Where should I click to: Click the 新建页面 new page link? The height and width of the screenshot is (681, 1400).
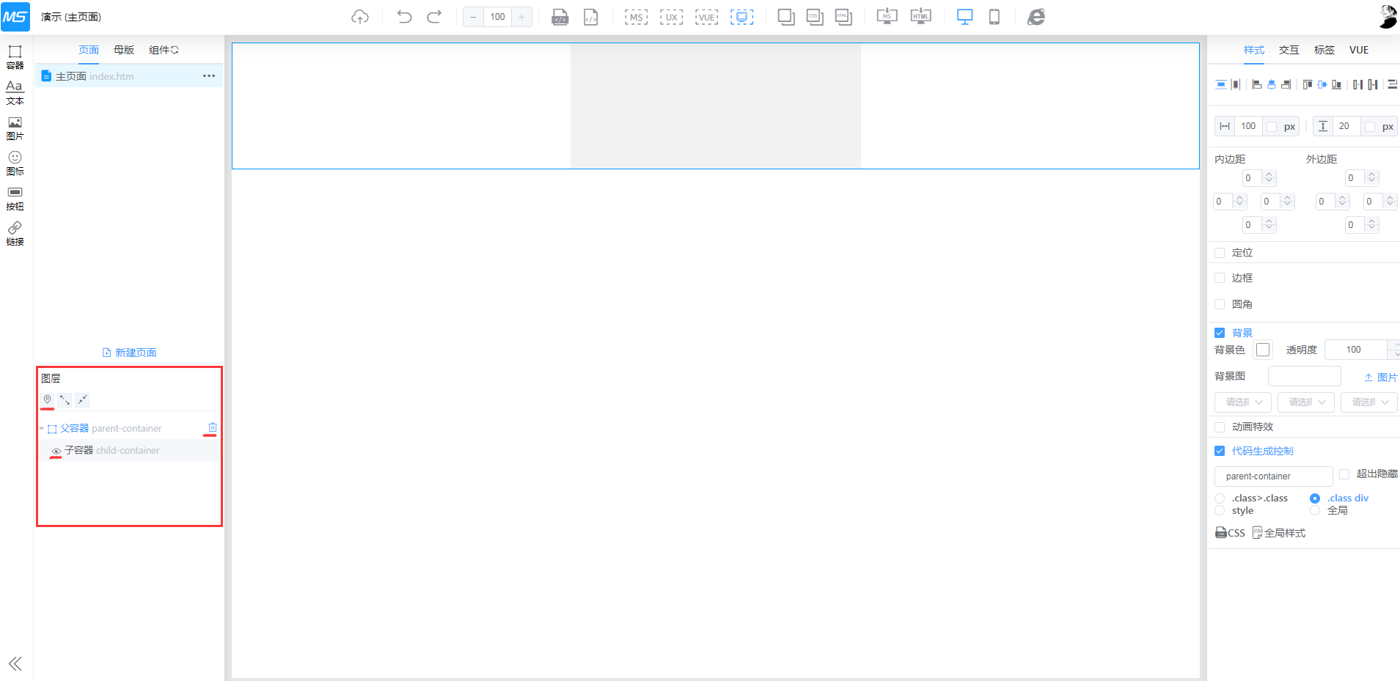pyautogui.click(x=129, y=353)
